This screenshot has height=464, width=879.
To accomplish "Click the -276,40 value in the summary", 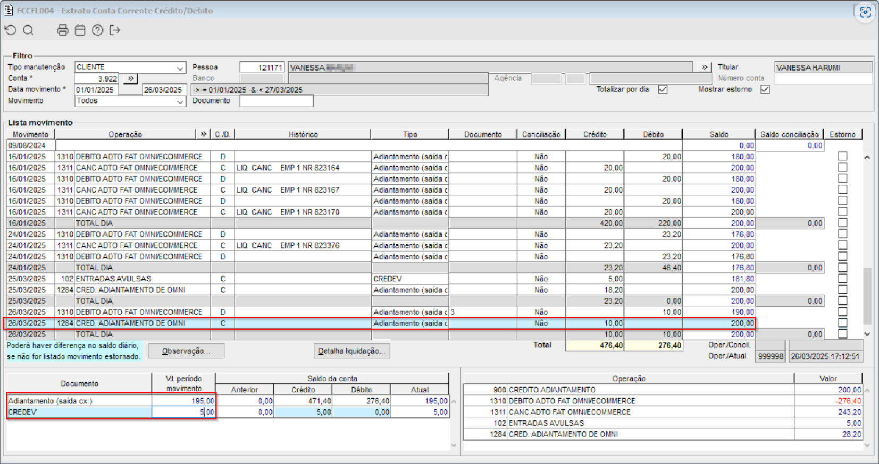I will [x=848, y=401].
